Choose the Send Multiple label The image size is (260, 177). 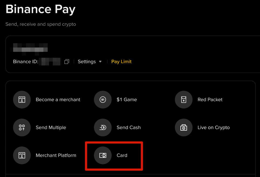click(51, 127)
